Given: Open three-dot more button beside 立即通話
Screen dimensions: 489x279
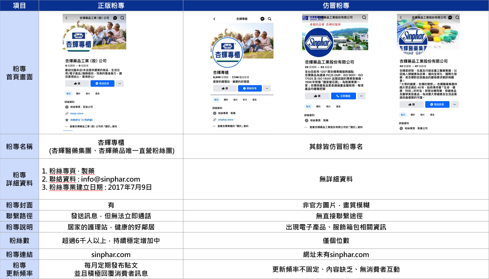Looking at the screenshot, I should (x=361, y=96).
